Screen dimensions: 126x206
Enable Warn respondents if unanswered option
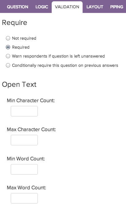(8, 56)
